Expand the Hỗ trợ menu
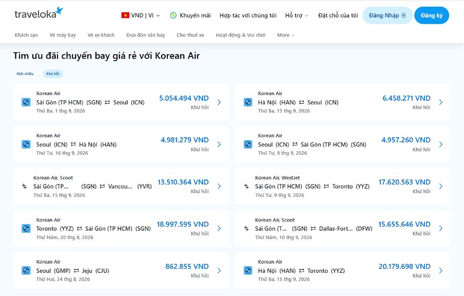464x296 pixels. [297, 15]
